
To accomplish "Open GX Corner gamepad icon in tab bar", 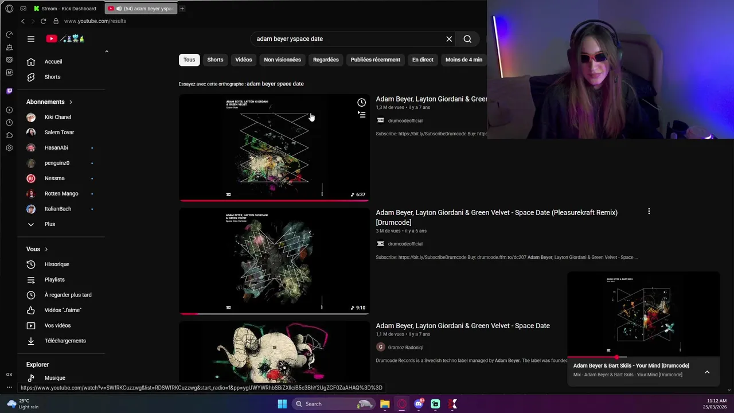I will click(x=24, y=9).
